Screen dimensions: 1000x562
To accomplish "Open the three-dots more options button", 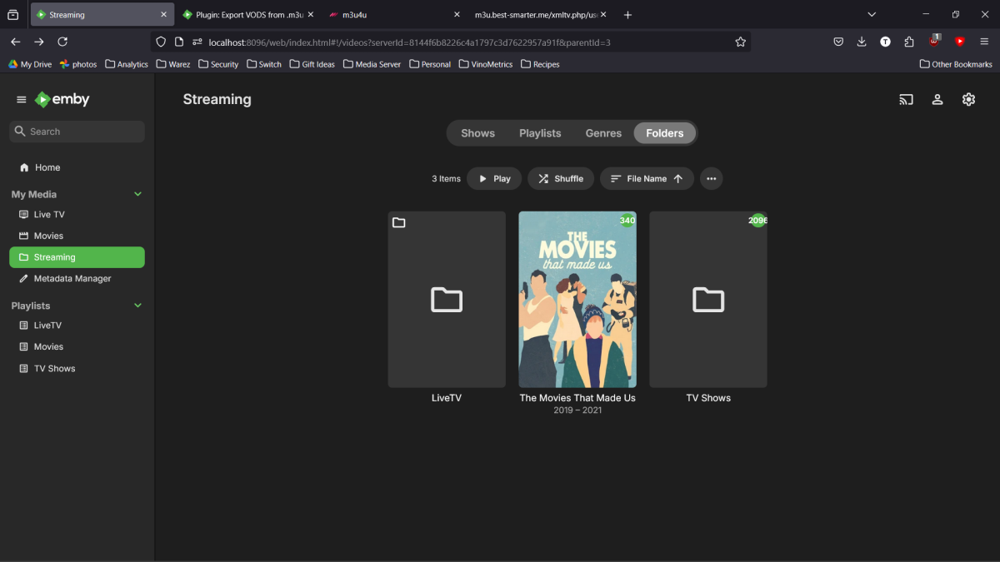I will 711,179.
